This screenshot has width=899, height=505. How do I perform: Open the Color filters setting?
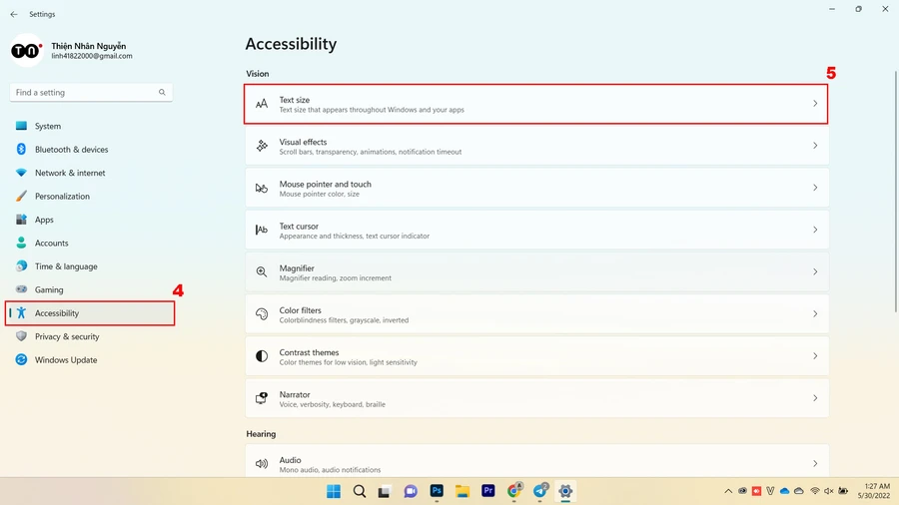point(537,314)
